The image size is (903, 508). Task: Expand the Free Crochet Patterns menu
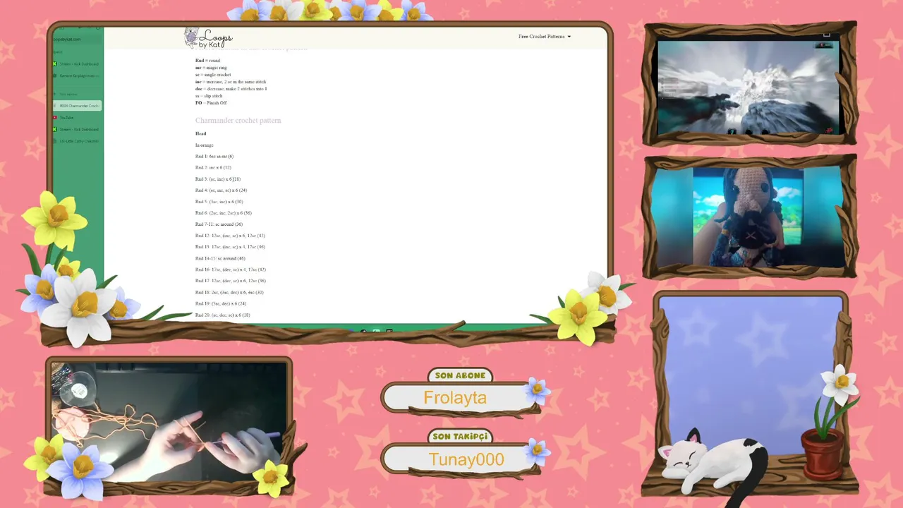pos(544,37)
